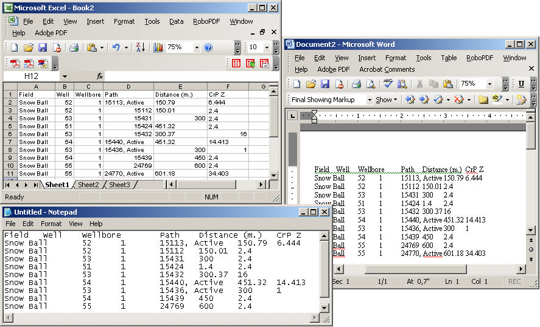Select column D header in Excel

click(128, 87)
